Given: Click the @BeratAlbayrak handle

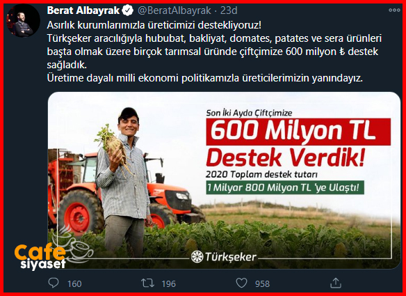Looking at the screenshot, I should [174, 10].
